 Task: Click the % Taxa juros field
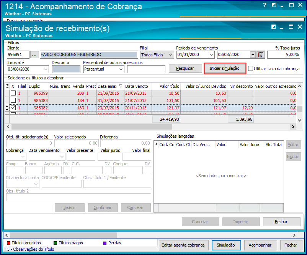(x=284, y=55)
